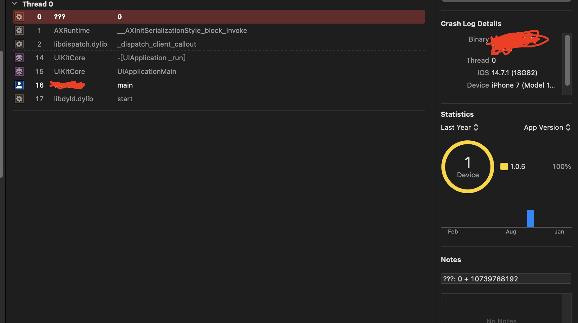The width and height of the screenshot is (578, 323).
Task: Click the Feb label on histogram axis
Action: tap(453, 231)
